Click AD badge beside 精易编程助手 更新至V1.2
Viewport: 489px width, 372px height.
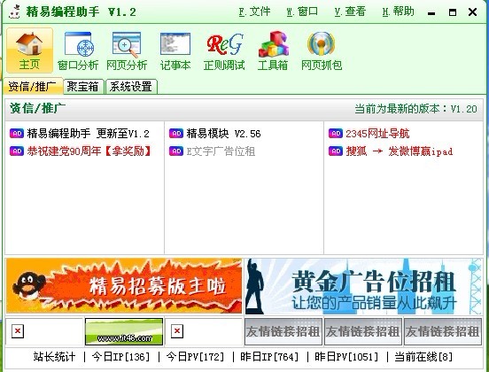point(17,134)
